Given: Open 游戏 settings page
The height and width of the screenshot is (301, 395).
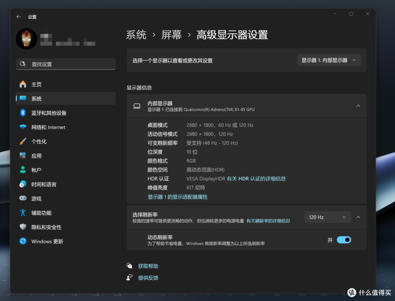Looking at the screenshot, I should coord(66,199).
